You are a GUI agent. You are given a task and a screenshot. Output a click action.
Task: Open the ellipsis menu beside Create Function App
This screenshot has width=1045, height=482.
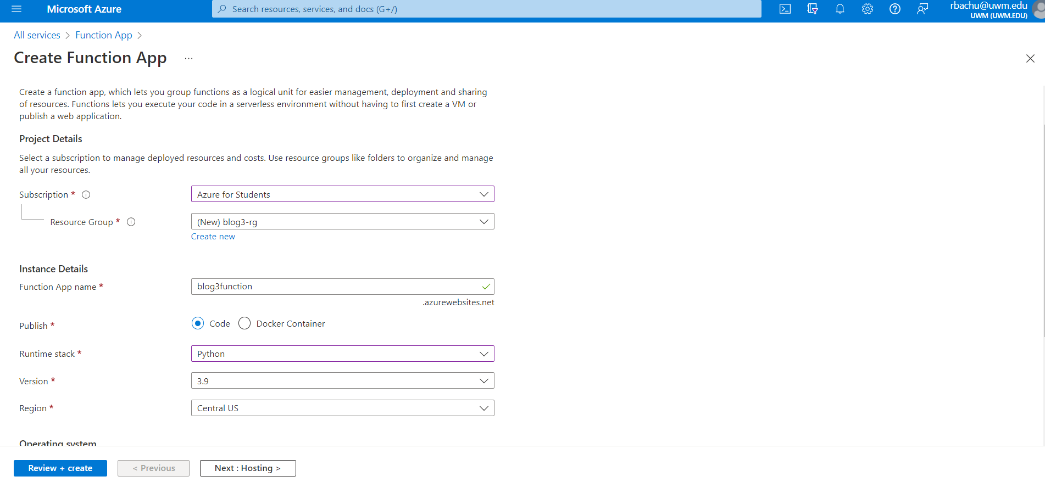tap(189, 58)
